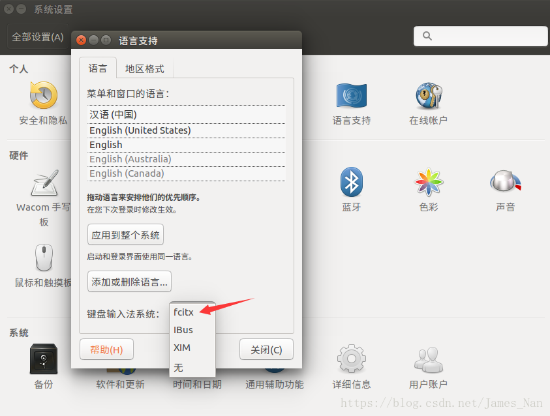This screenshot has height=416, width=550.
Task: Choose fcitx in input method list
Action: pos(192,312)
